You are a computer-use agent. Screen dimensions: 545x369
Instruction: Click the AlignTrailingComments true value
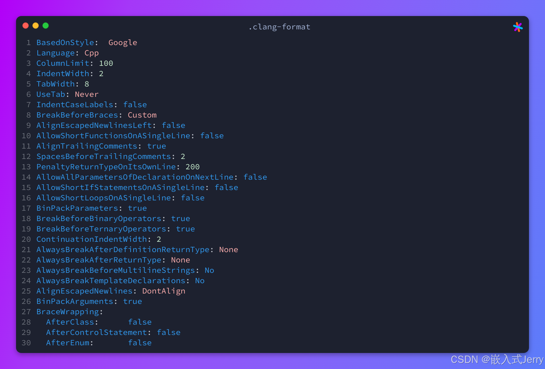point(156,146)
